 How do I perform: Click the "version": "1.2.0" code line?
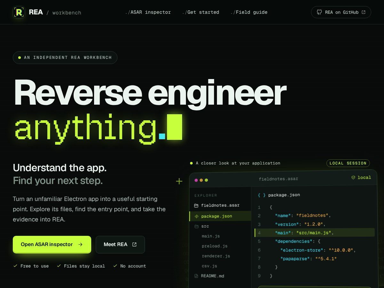tap(300, 224)
